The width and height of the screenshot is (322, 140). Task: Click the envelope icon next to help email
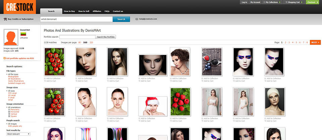point(137,19)
